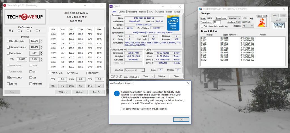Click the CLR button
The image size is (290, 133).
[x=99, y=86]
